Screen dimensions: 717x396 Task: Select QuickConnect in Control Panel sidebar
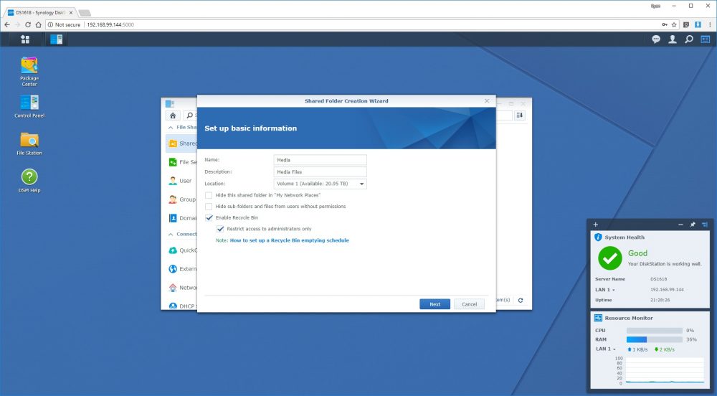(182, 250)
